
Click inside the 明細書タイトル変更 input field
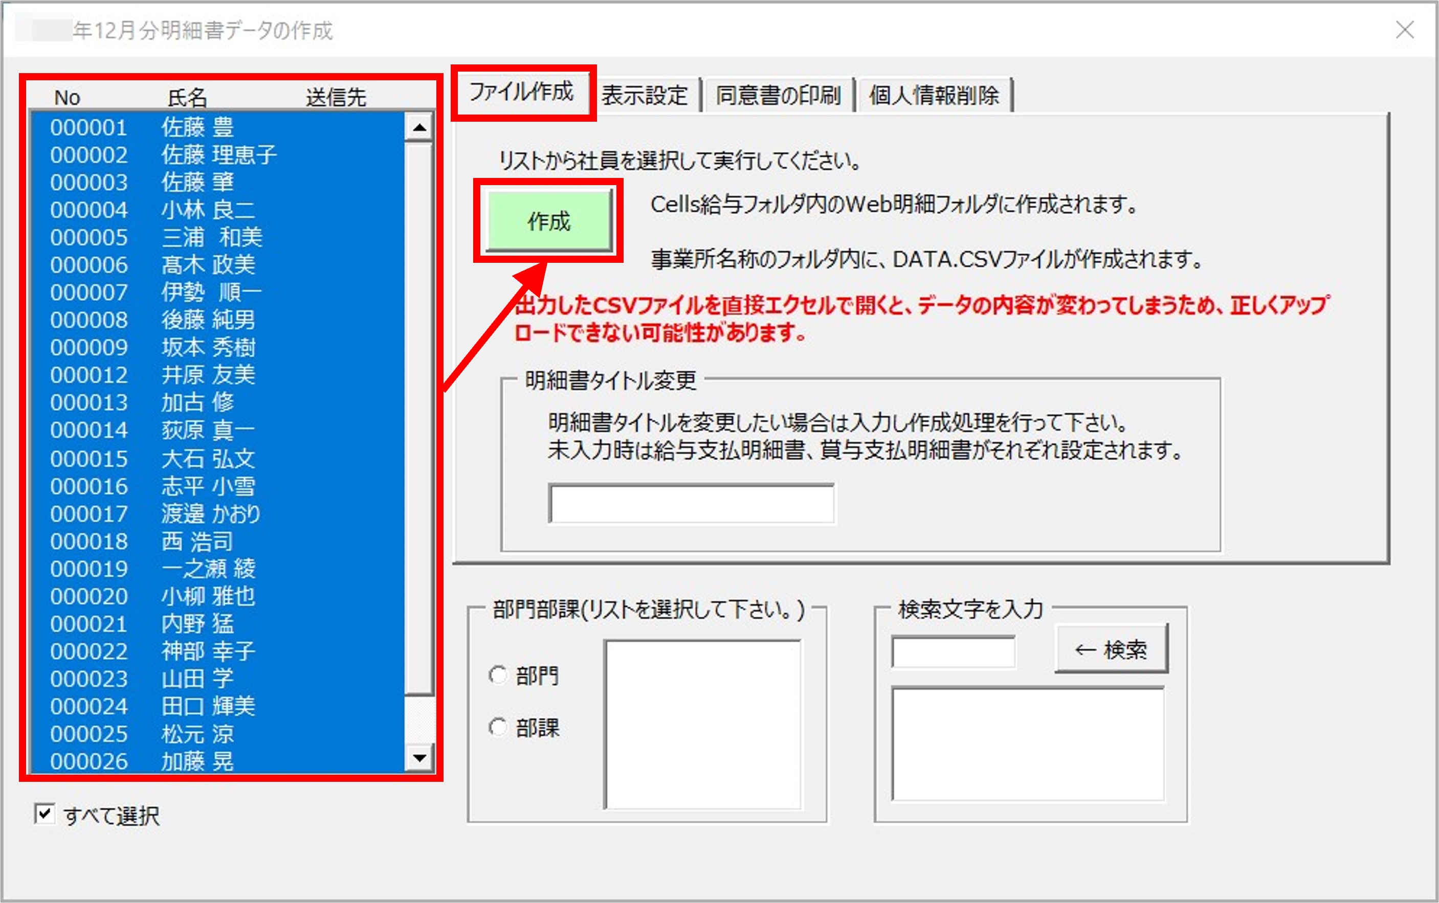click(x=691, y=504)
